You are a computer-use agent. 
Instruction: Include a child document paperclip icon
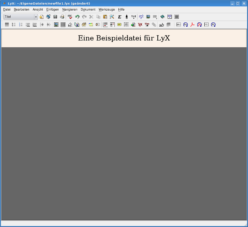point(154,25)
